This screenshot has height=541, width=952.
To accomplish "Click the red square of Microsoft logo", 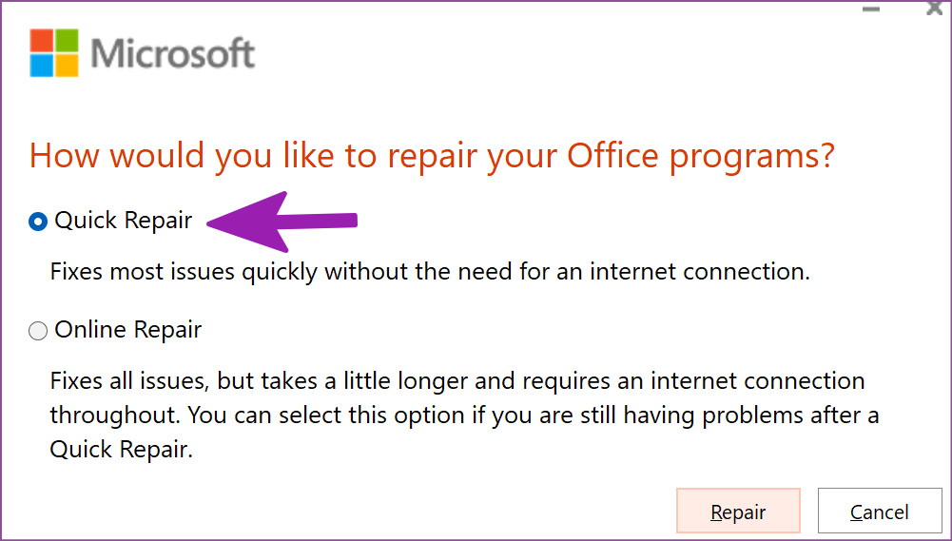I will click(x=41, y=40).
